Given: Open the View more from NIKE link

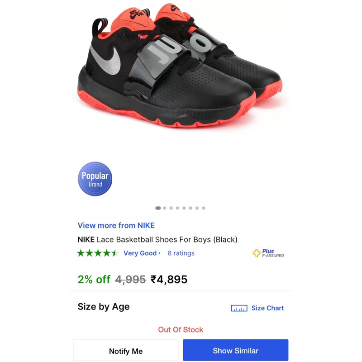Looking at the screenshot, I should (116, 225).
